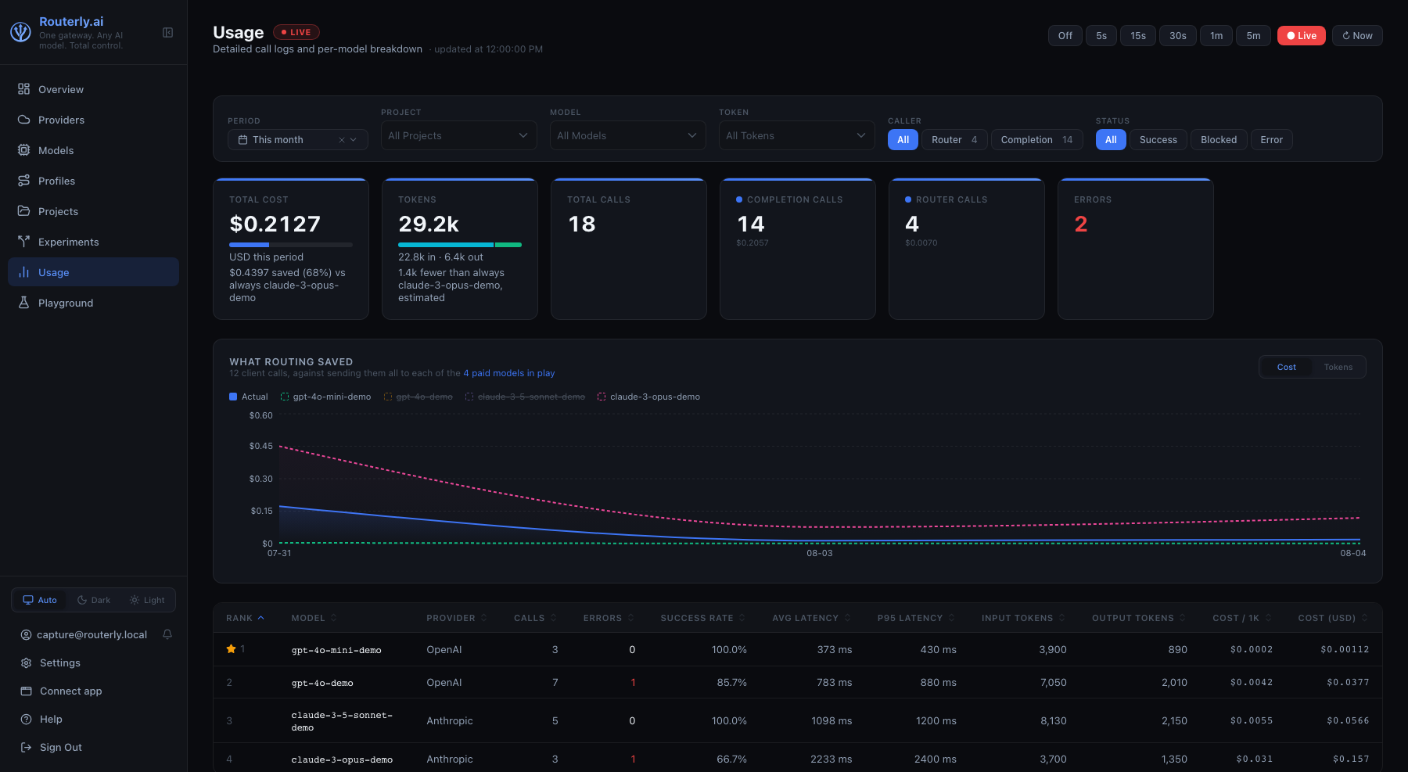Click the Overview grid icon
Screen dimensions: 1408x772
(24, 89)
